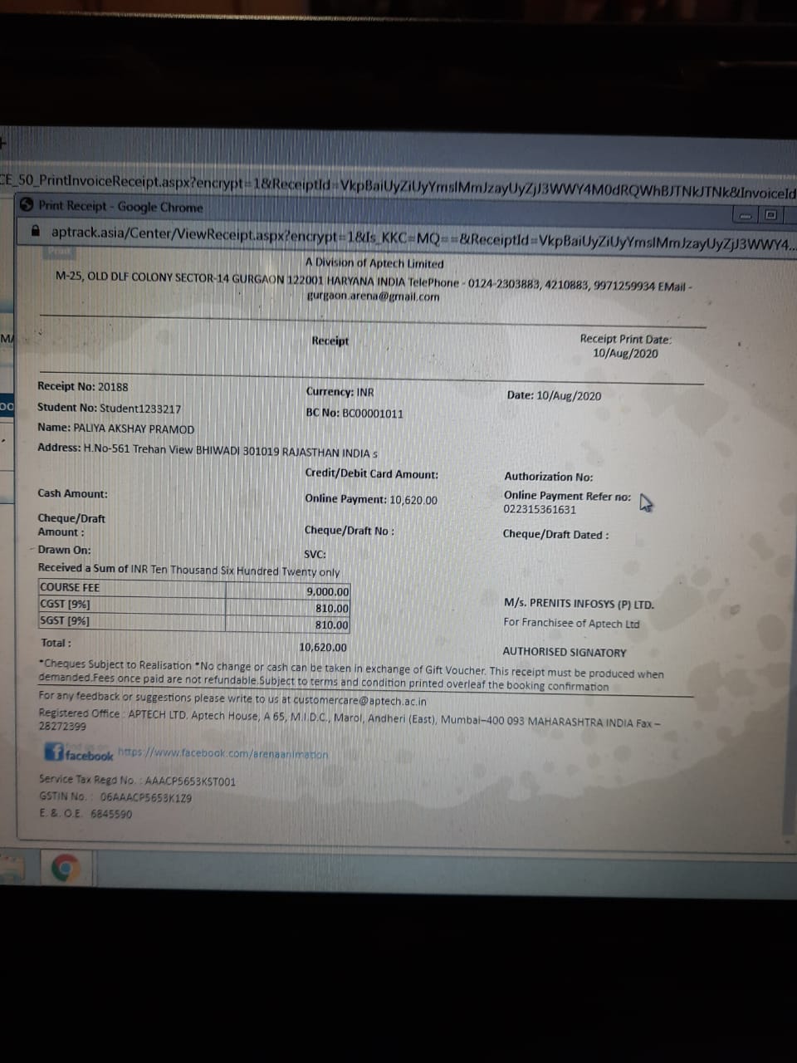
Task: Click the Print button above the receipt
Action: click(60, 250)
